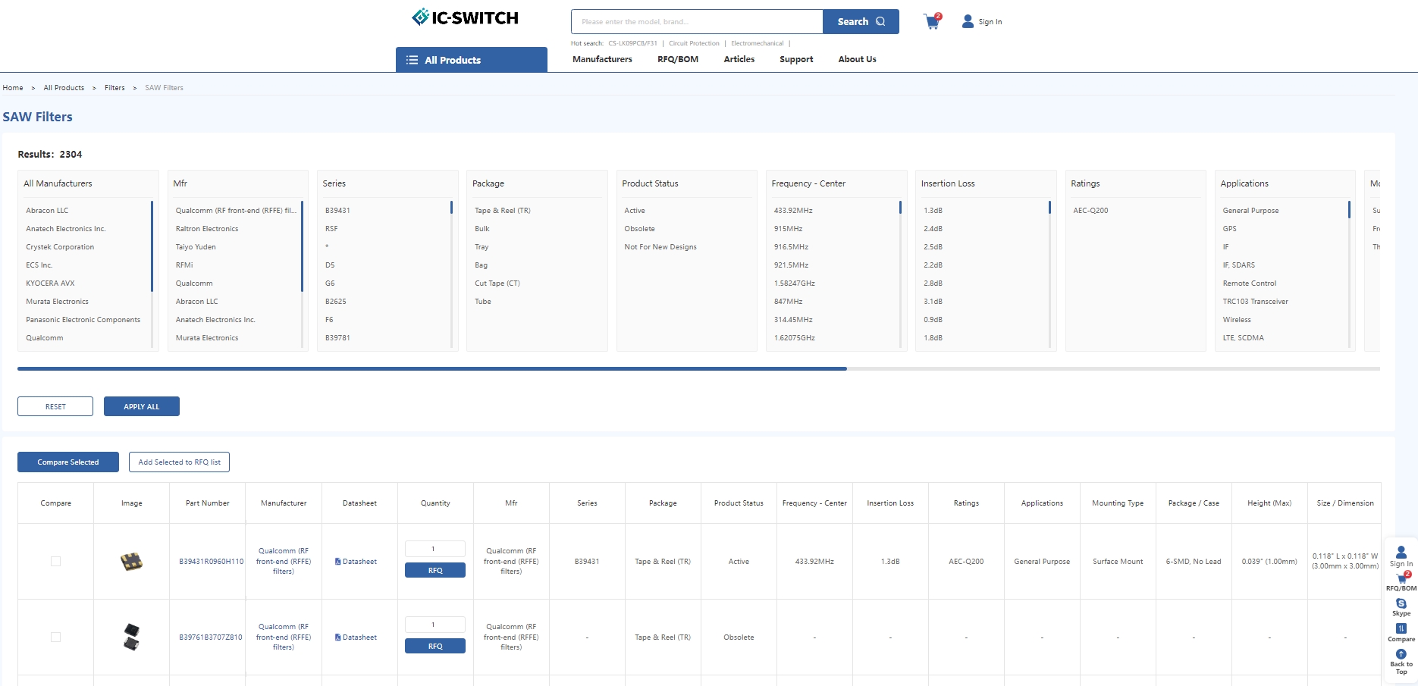This screenshot has height=686, width=1418.
Task: Select Tape & Reel (TR) package filter
Action: [x=503, y=211]
